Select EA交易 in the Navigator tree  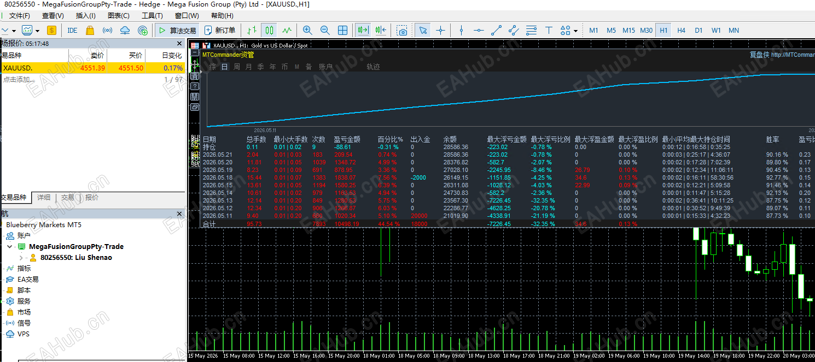tap(28, 280)
